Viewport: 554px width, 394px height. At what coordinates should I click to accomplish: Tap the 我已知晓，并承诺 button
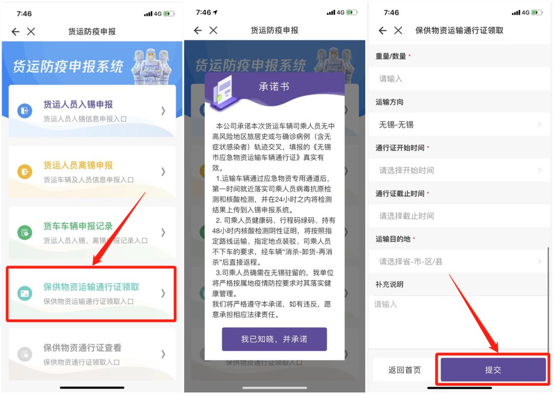[274, 339]
